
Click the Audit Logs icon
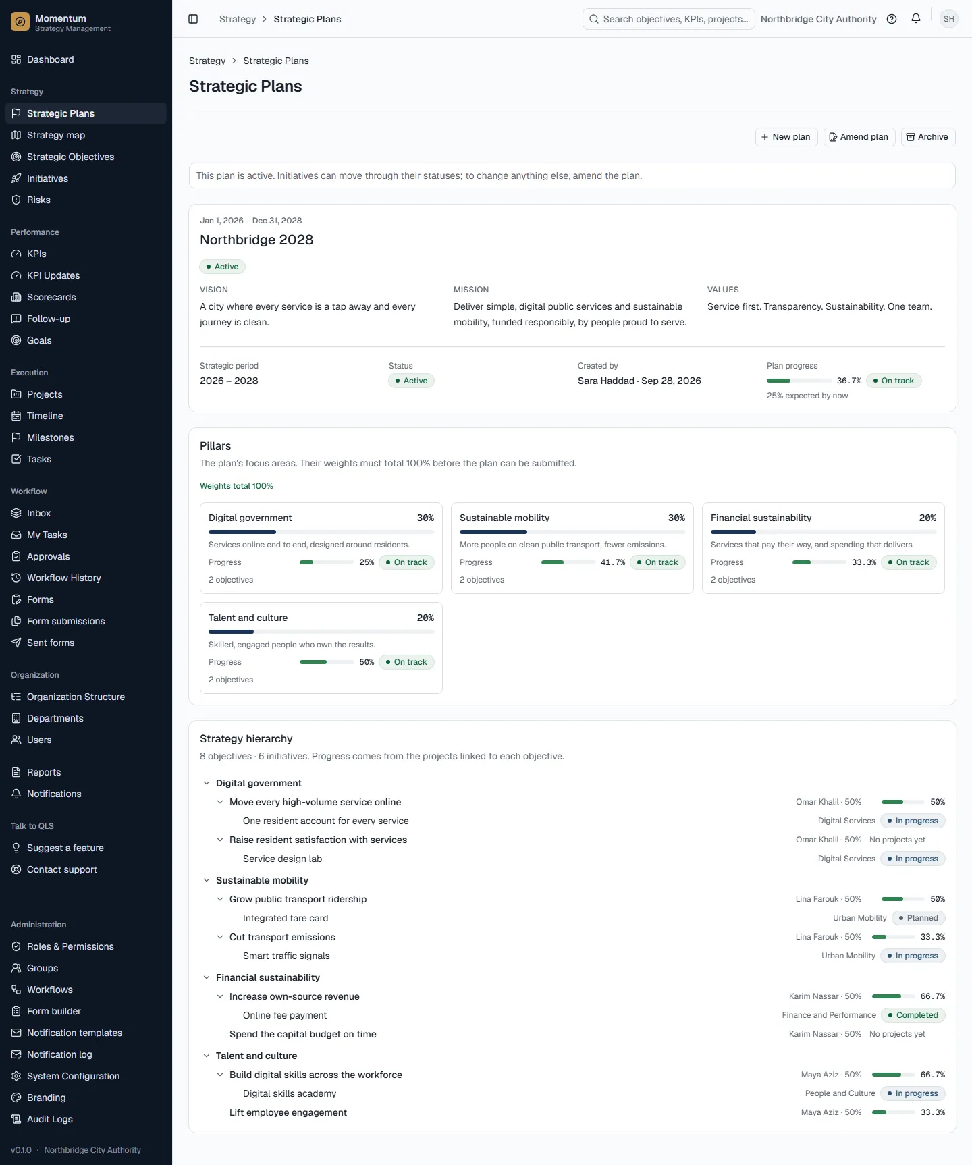click(x=16, y=1119)
